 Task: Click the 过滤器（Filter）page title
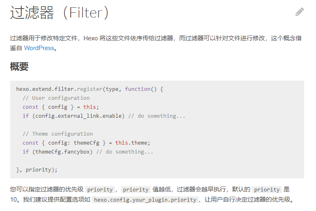pos(60,13)
